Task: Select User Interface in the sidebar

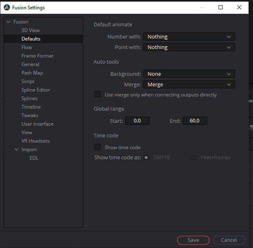Action: click(x=37, y=124)
